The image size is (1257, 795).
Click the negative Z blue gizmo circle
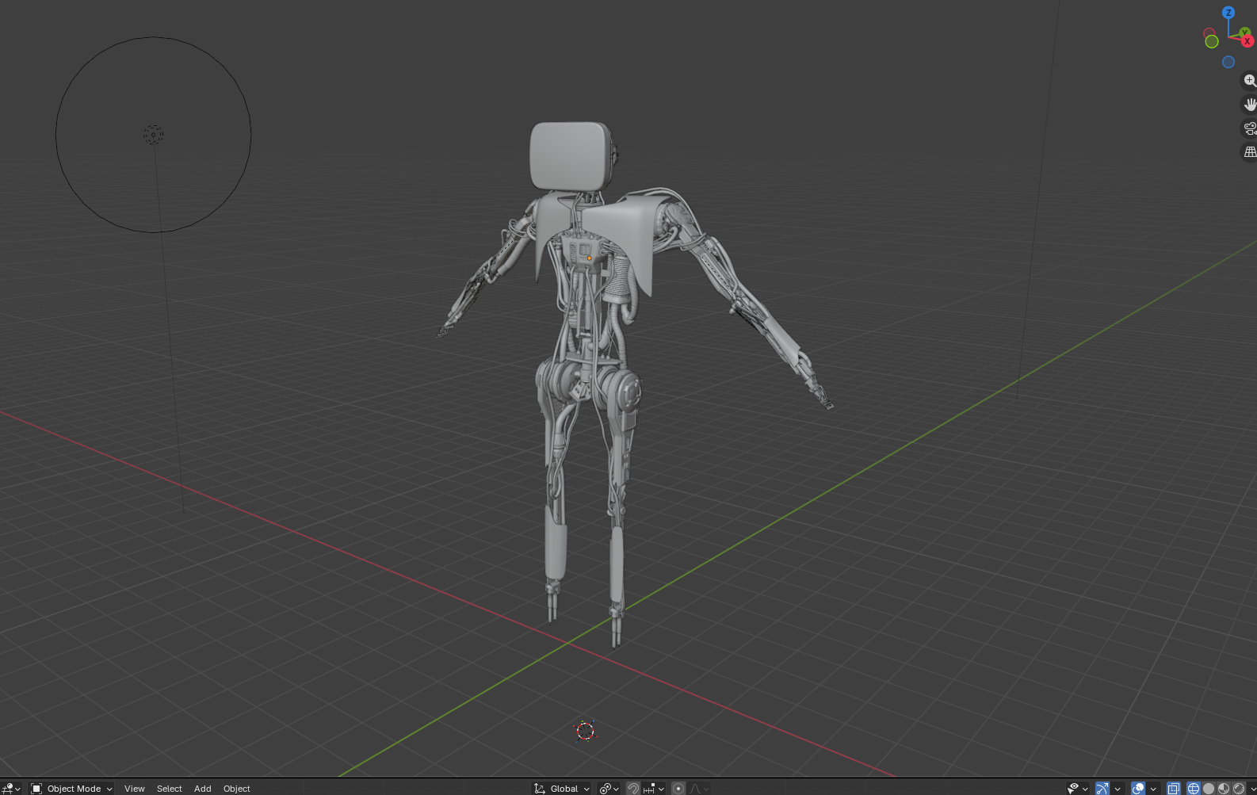(1228, 62)
